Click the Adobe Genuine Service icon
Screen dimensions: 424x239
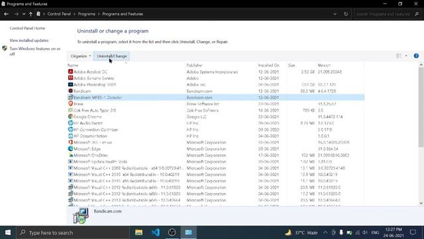[x=70, y=78]
